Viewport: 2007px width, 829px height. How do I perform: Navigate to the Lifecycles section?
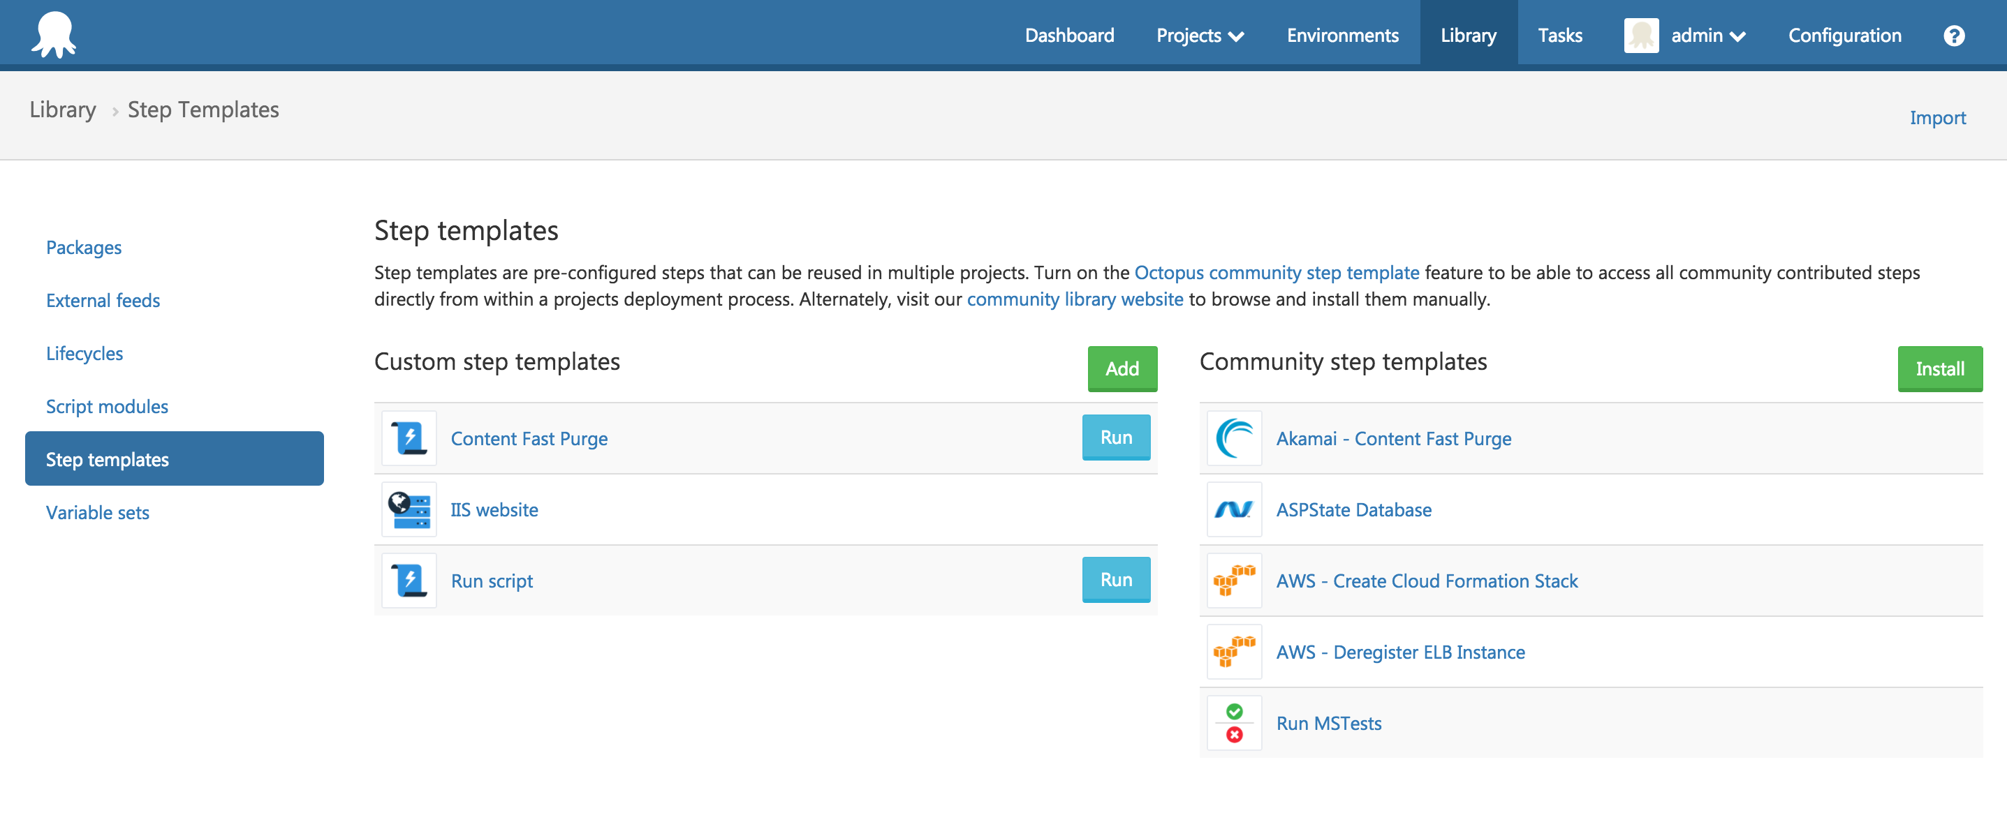pyautogui.click(x=83, y=352)
